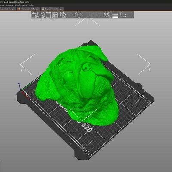Open the Hilfe menu
Image resolution: width=172 pixels, height=172 pixels.
(x=31, y=5)
